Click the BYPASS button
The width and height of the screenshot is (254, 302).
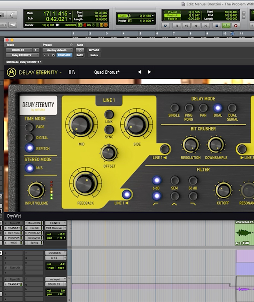click(94, 50)
